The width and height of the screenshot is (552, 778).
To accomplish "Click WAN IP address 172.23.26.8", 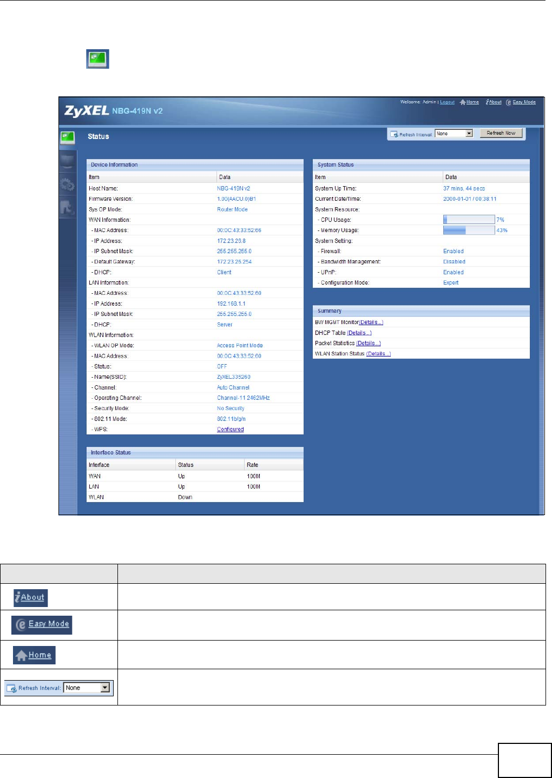I will coord(231,241).
